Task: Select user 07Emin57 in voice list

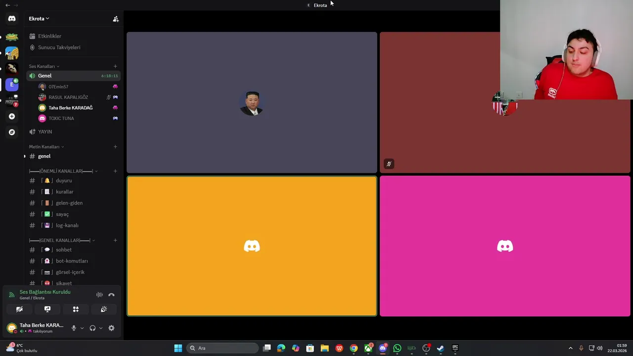Action: point(78,87)
